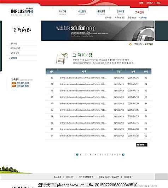
Task: Open the 인사채용 main menu item
Action: [121, 11]
